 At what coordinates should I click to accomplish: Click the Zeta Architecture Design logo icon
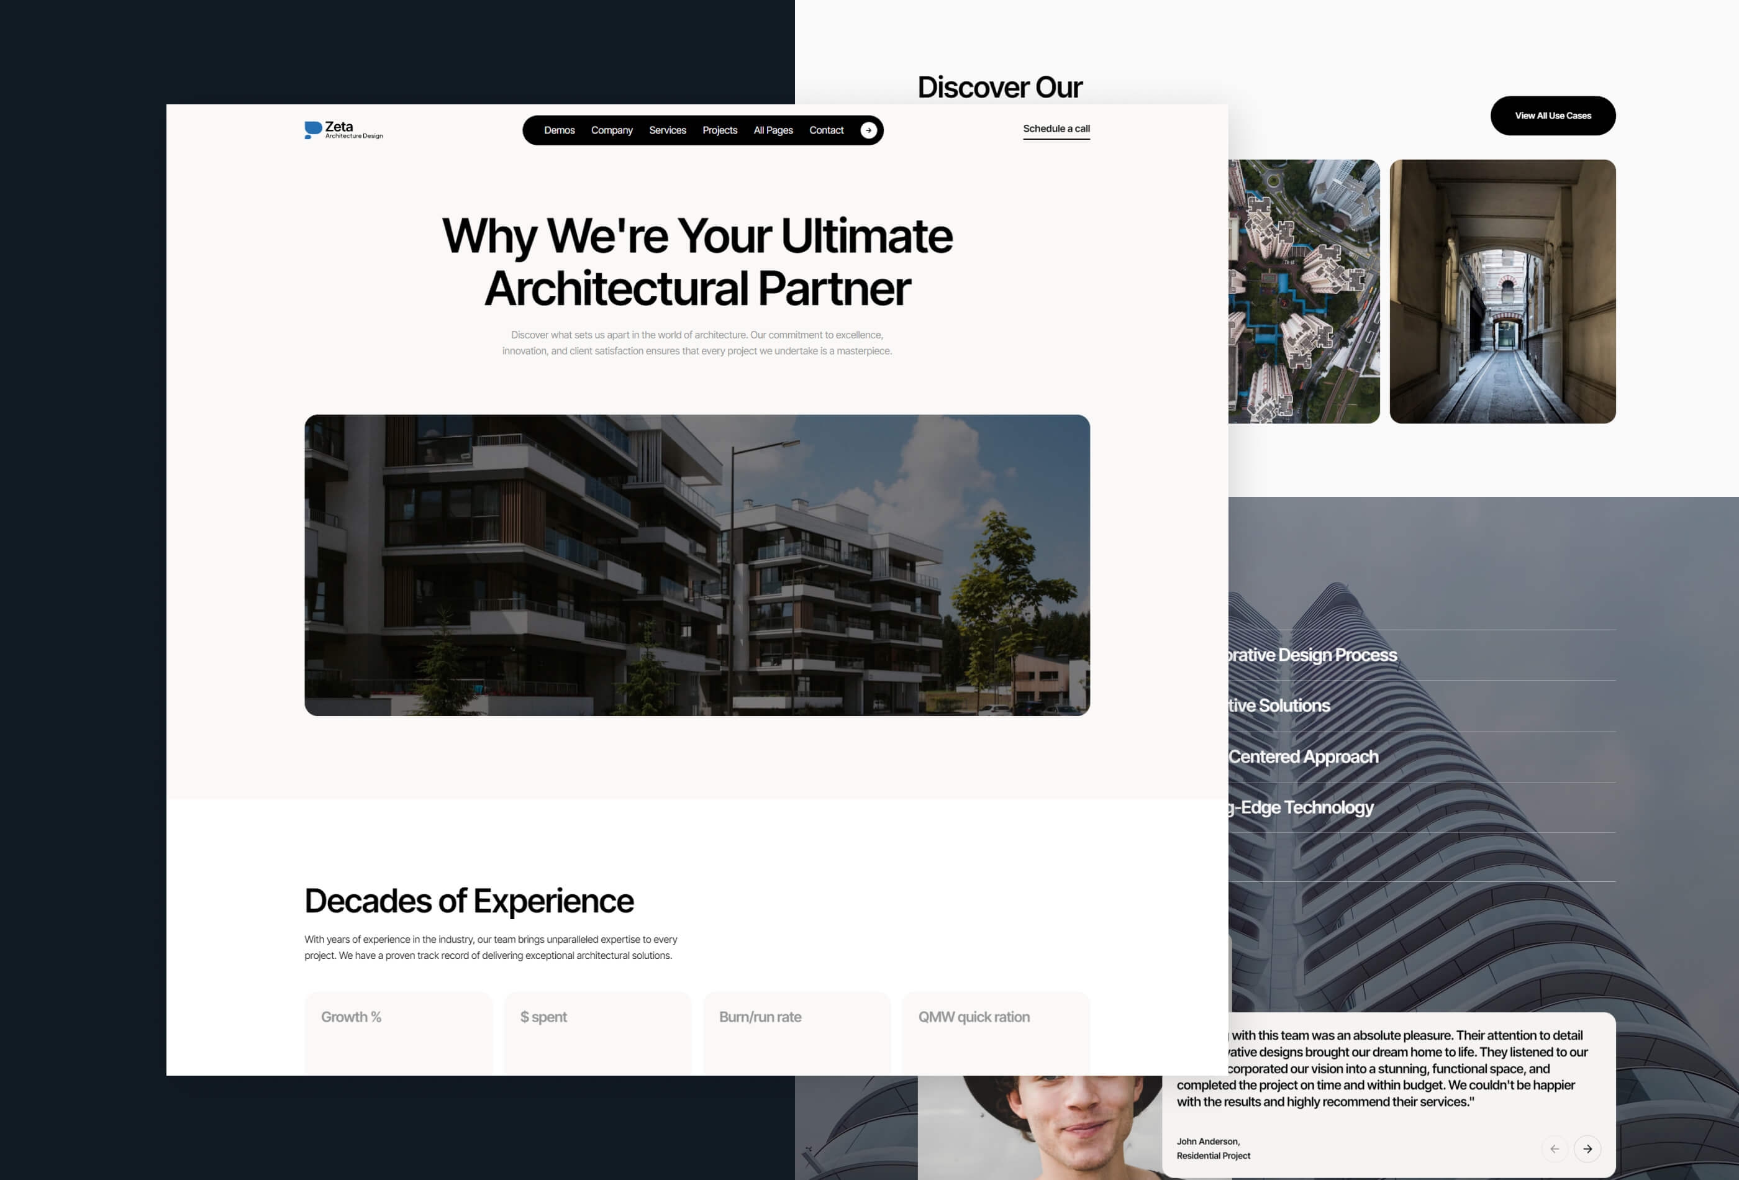pos(312,129)
